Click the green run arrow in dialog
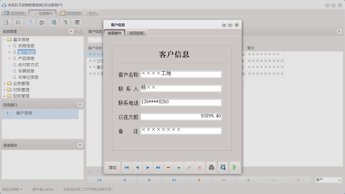 235,167
